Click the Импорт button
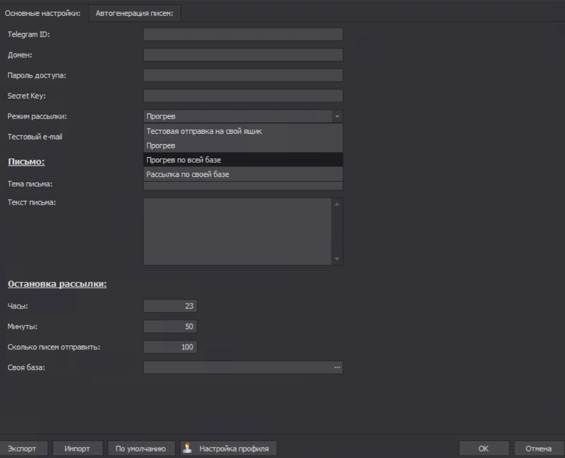 point(77,449)
